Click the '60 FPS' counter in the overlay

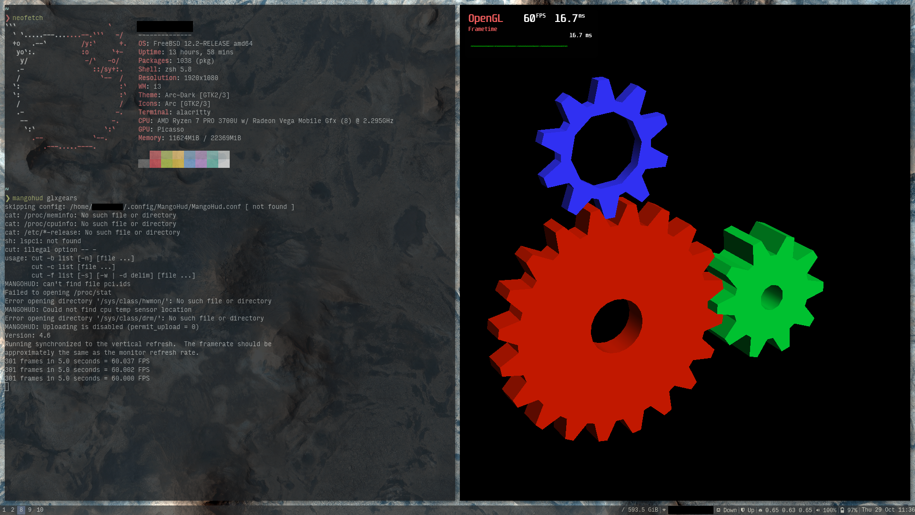tap(534, 18)
